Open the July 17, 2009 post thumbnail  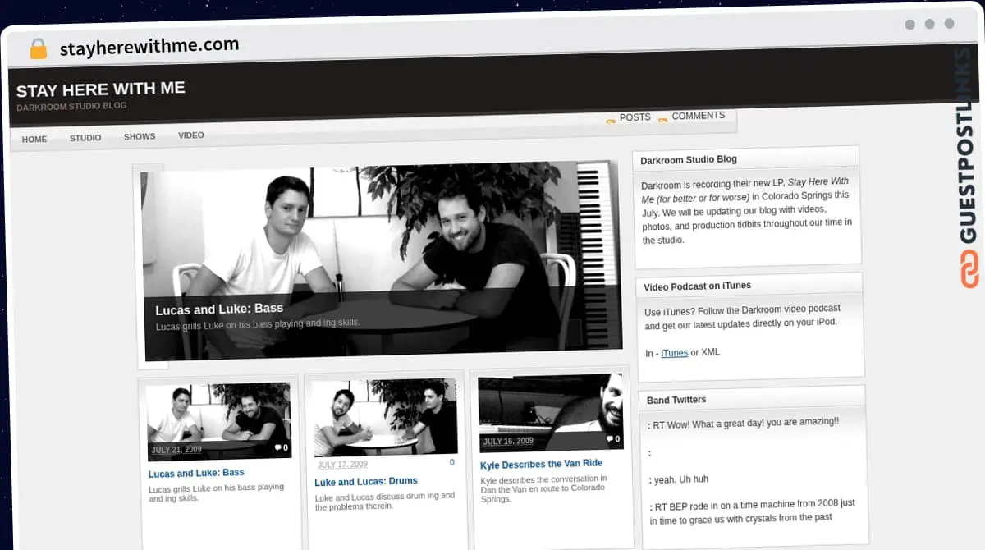(385, 416)
